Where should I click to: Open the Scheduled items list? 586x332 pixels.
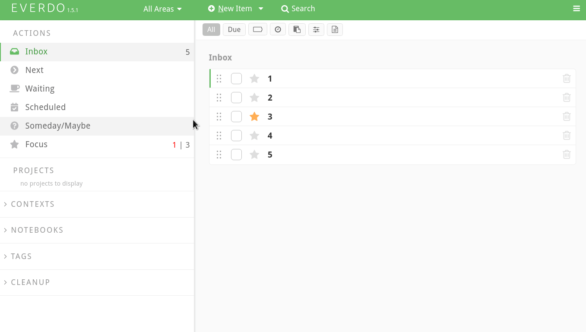[45, 107]
